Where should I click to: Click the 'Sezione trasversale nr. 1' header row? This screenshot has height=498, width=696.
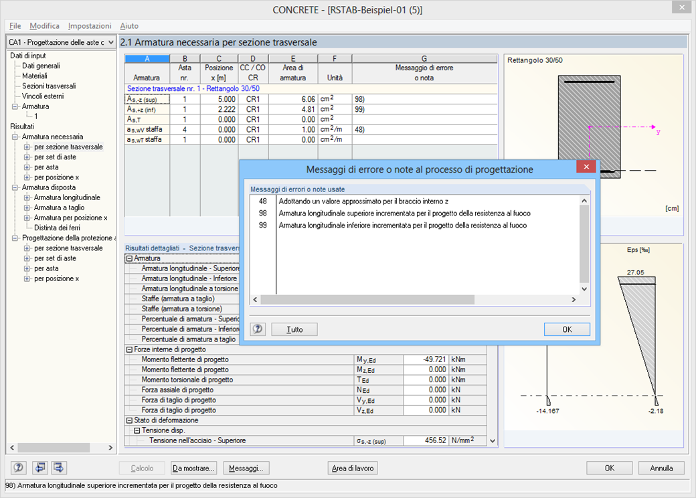[311, 89]
